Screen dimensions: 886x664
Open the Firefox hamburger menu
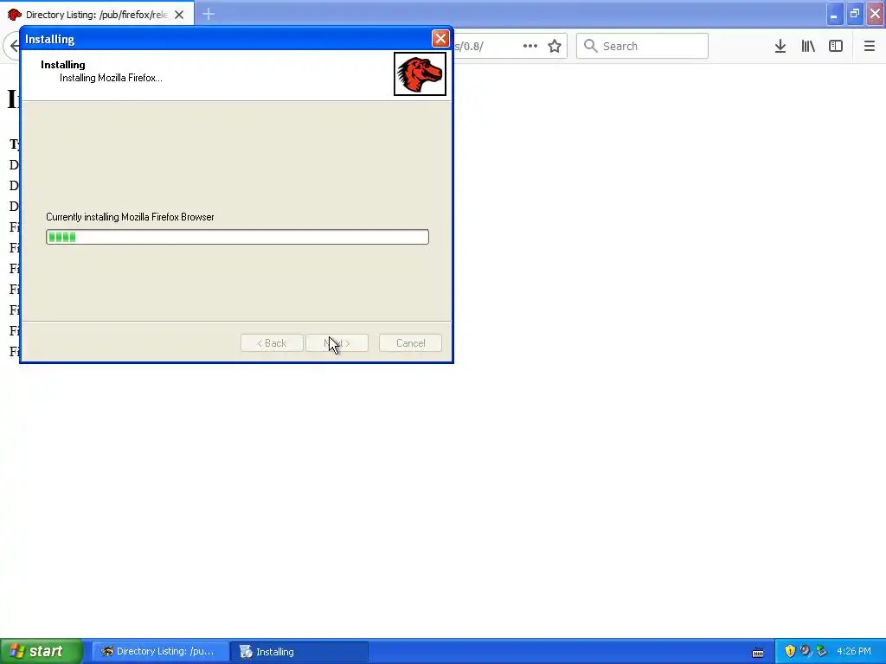pos(870,46)
